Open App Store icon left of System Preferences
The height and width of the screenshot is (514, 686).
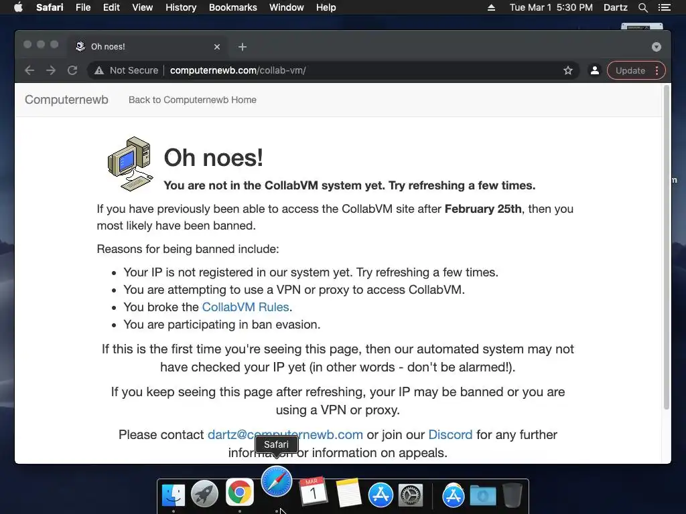(381, 495)
